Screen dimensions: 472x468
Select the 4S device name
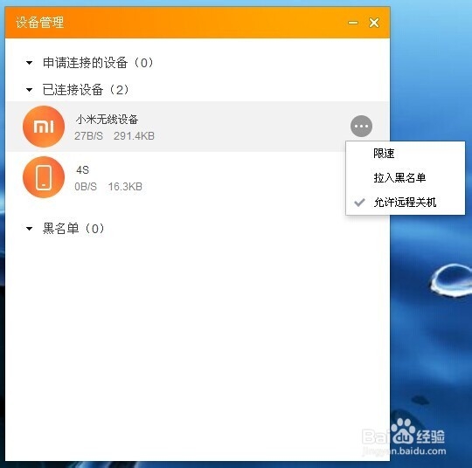pyautogui.click(x=82, y=170)
